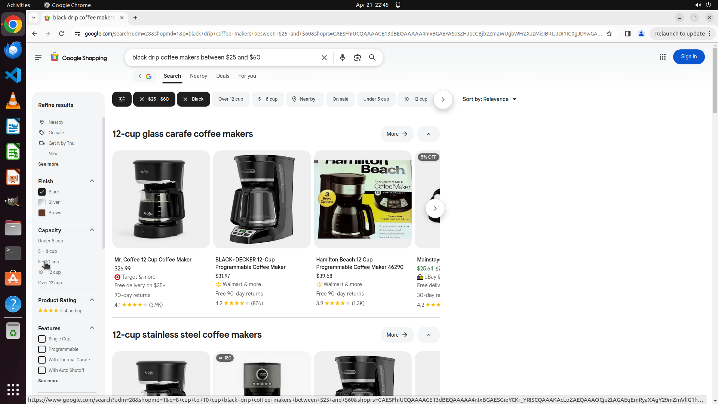Click the blue Sign in button
This screenshot has width=718, height=404.
[x=688, y=57]
